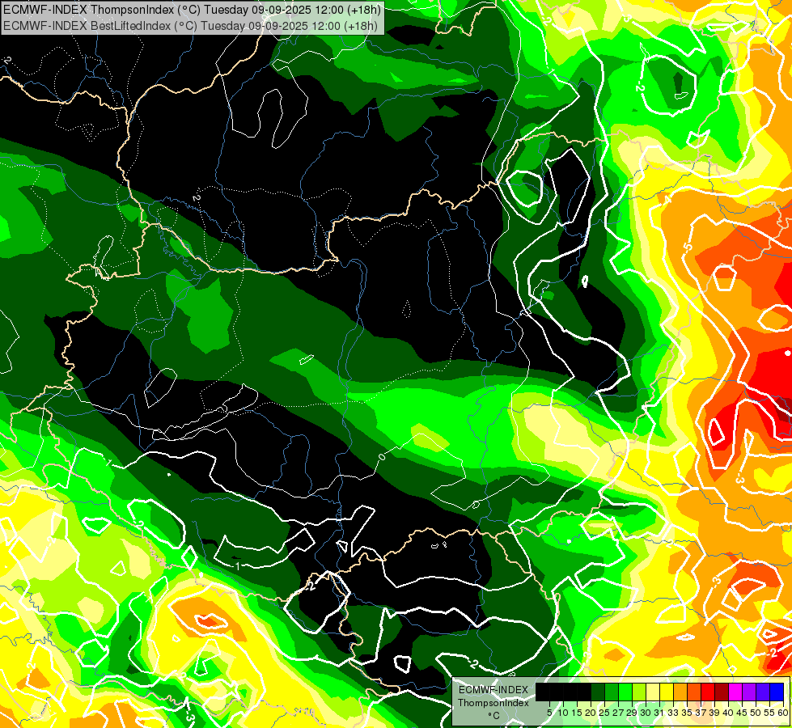792x728 pixels.
Task: Click the legend tick value '50'
Action: pyautogui.click(x=756, y=713)
